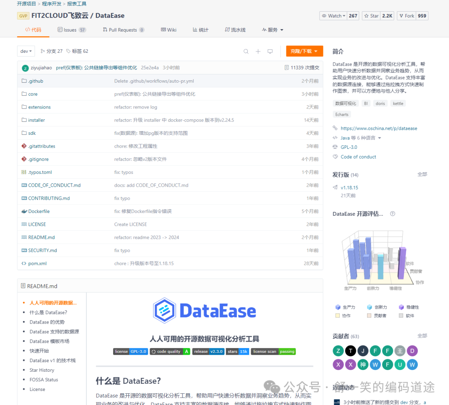
Task: Expand Java 等 6 种语言 list
Action: click(361, 138)
